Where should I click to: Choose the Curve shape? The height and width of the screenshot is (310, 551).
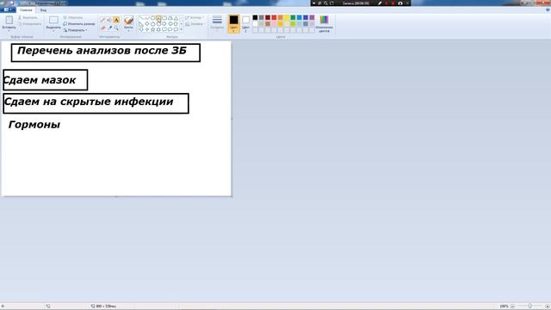click(x=146, y=18)
